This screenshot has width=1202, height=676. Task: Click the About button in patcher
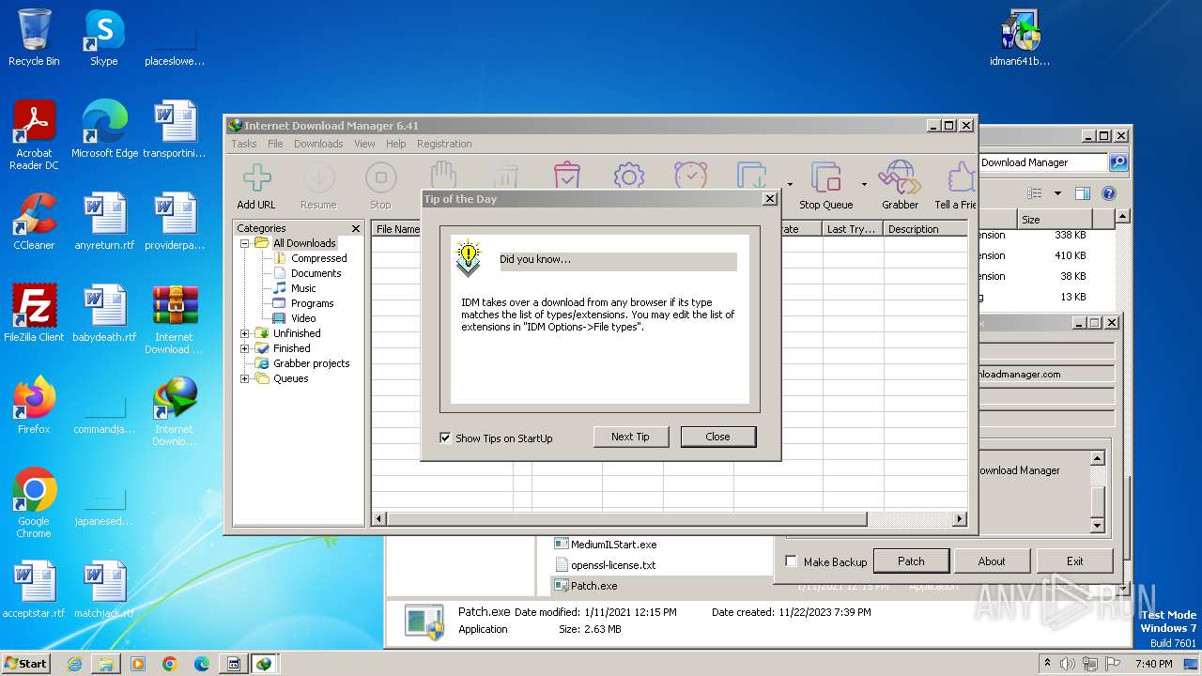[x=992, y=561]
